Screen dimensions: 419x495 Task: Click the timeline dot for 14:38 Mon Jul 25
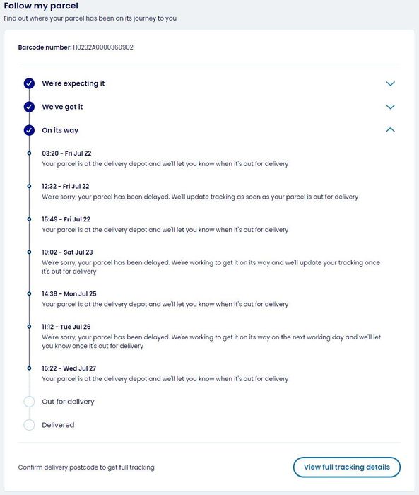(x=29, y=293)
